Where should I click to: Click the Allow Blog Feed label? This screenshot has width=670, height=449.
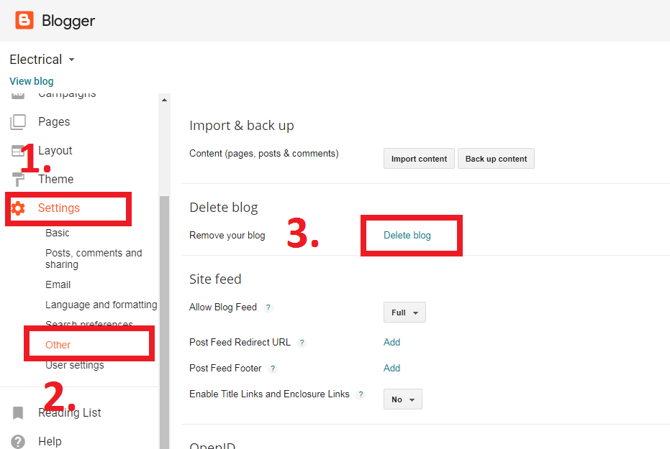click(223, 307)
